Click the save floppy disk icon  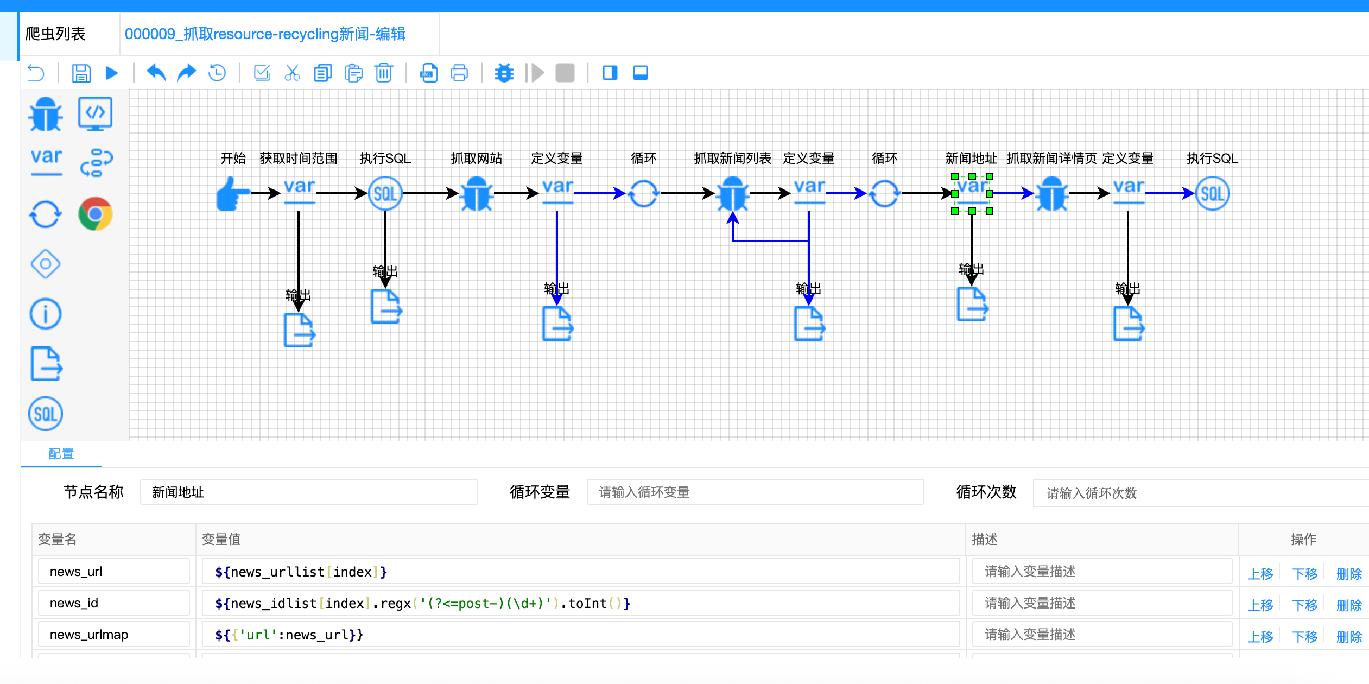(81, 73)
